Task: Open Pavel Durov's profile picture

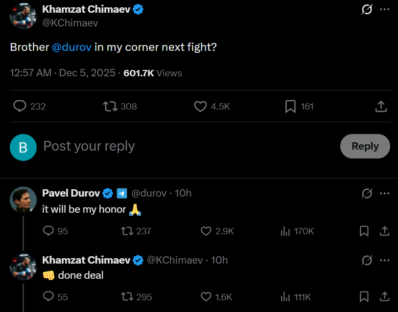Action: (x=23, y=200)
